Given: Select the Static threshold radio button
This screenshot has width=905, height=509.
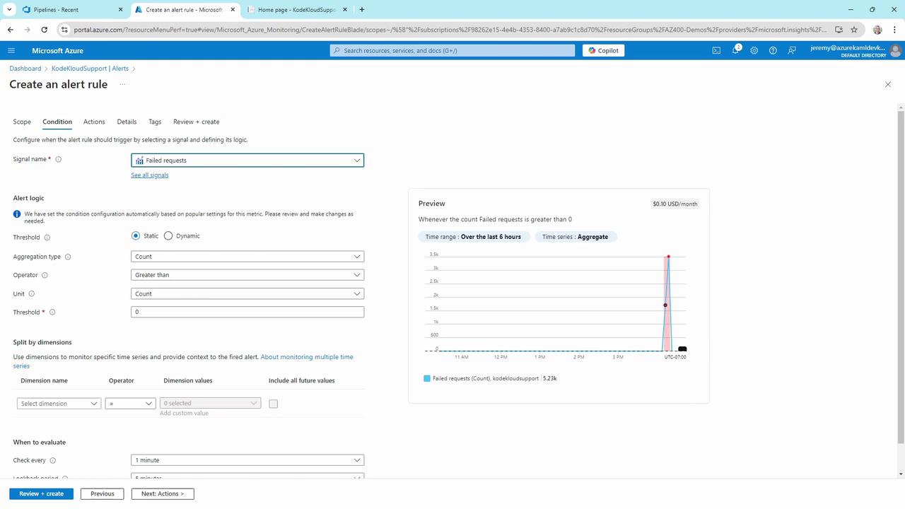Looking at the screenshot, I should pos(136,235).
